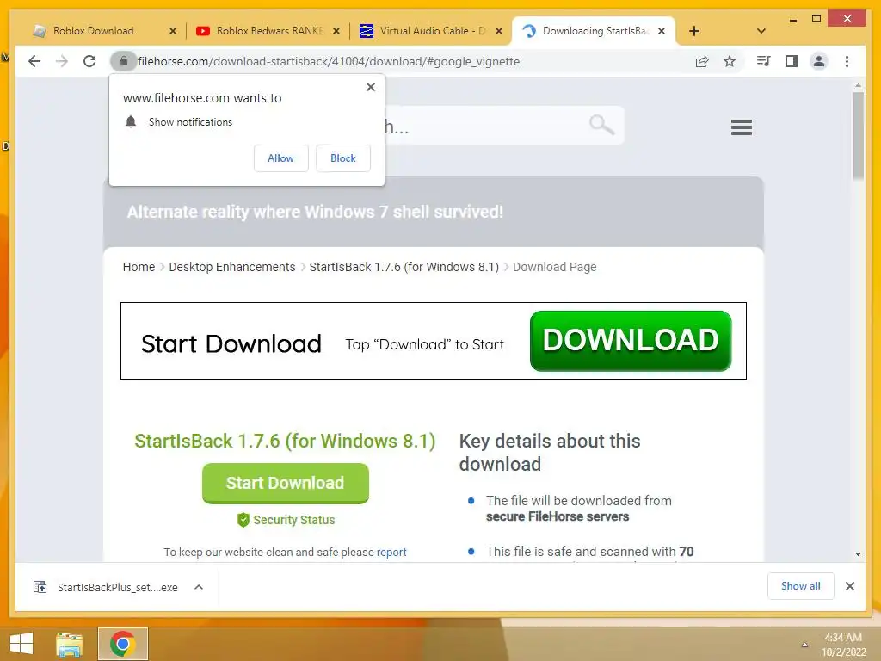881x661 pixels.
Task: Click the Start Download ad heading
Action: (x=231, y=343)
